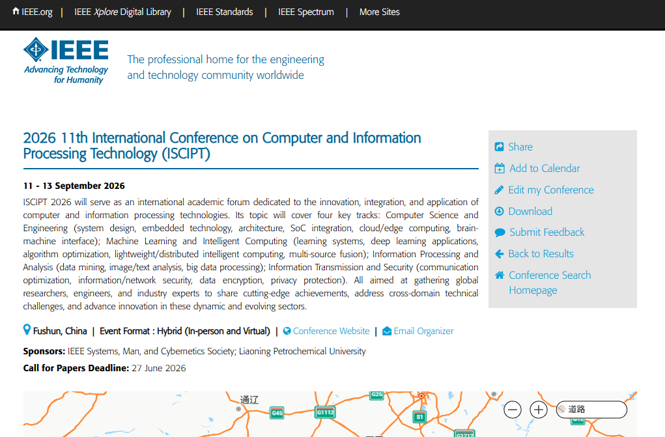Open Edit my Conference
The height and width of the screenshot is (437, 665).
tap(551, 190)
